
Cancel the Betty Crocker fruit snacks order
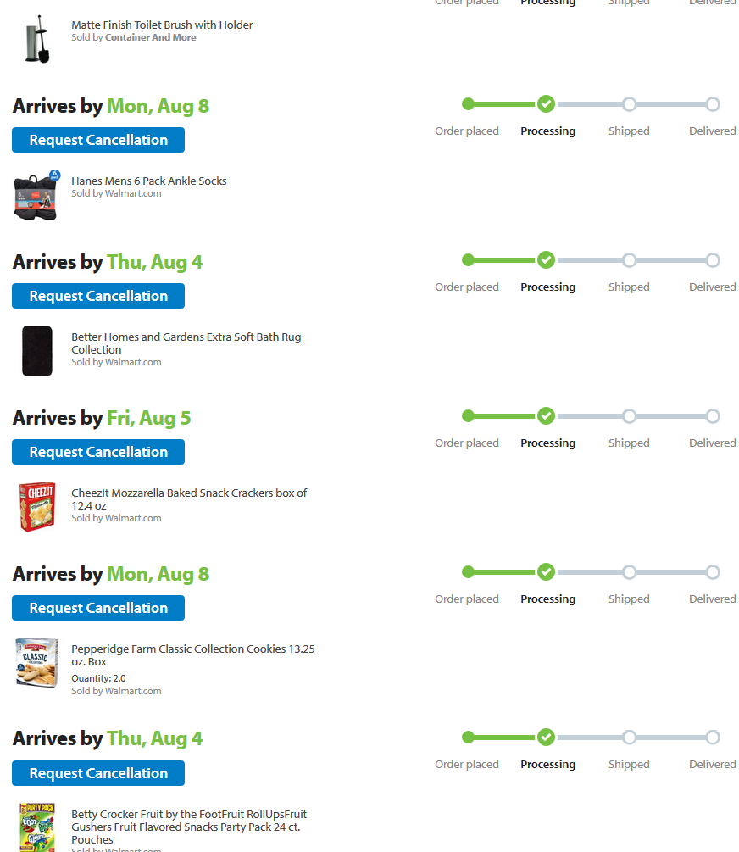pyautogui.click(x=98, y=773)
